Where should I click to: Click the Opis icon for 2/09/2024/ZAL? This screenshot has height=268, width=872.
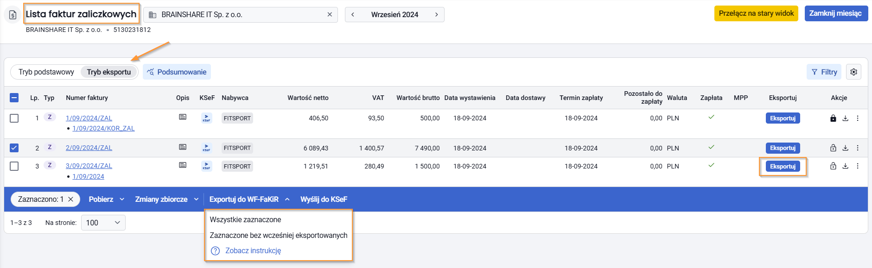point(183,147)
